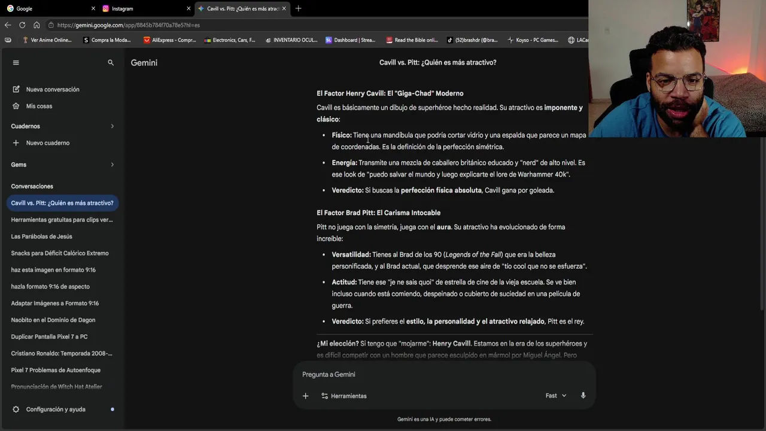Switch to the Google browser tab
Screen dimensions: 766x431
pyautogui.click(x=50, y=8)
